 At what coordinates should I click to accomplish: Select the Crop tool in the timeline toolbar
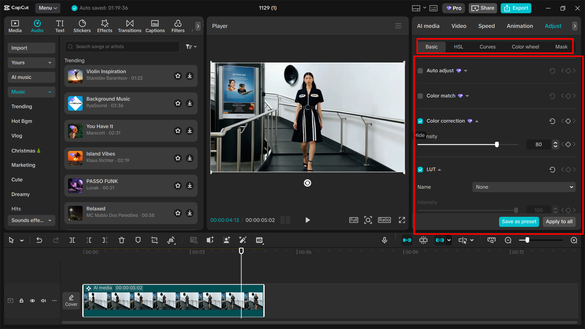[x=155, y=240]
